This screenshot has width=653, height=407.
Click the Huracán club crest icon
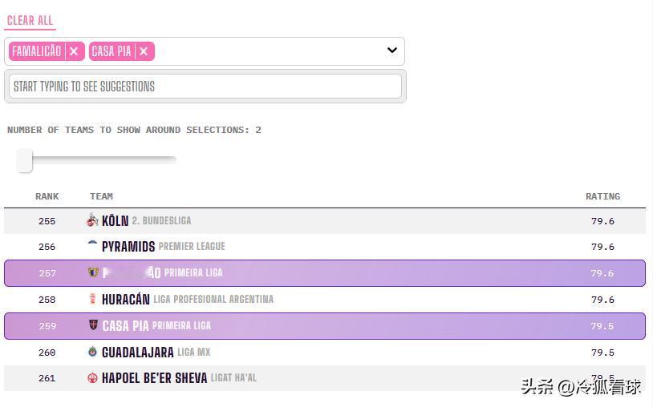92,299
